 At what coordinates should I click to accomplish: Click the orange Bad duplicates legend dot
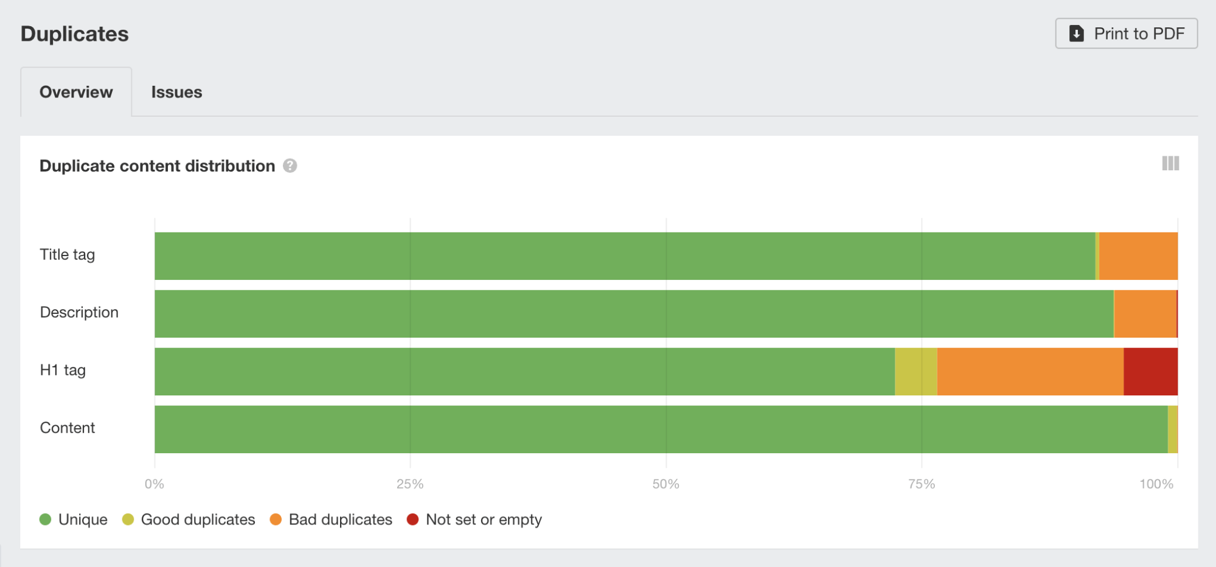[275, 520]
